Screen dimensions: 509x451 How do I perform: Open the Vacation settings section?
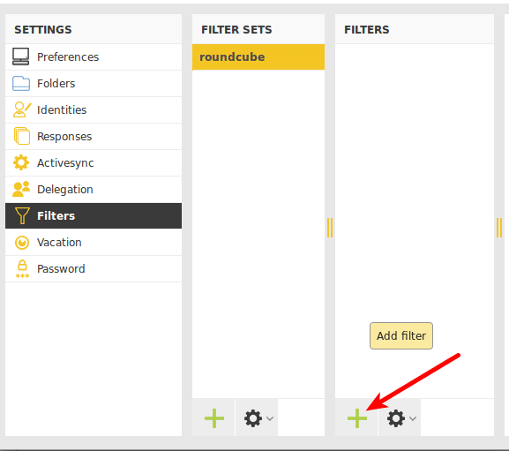click(x=94, y=242)
